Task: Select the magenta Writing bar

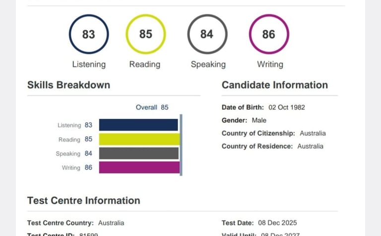Action: point(139,167)
